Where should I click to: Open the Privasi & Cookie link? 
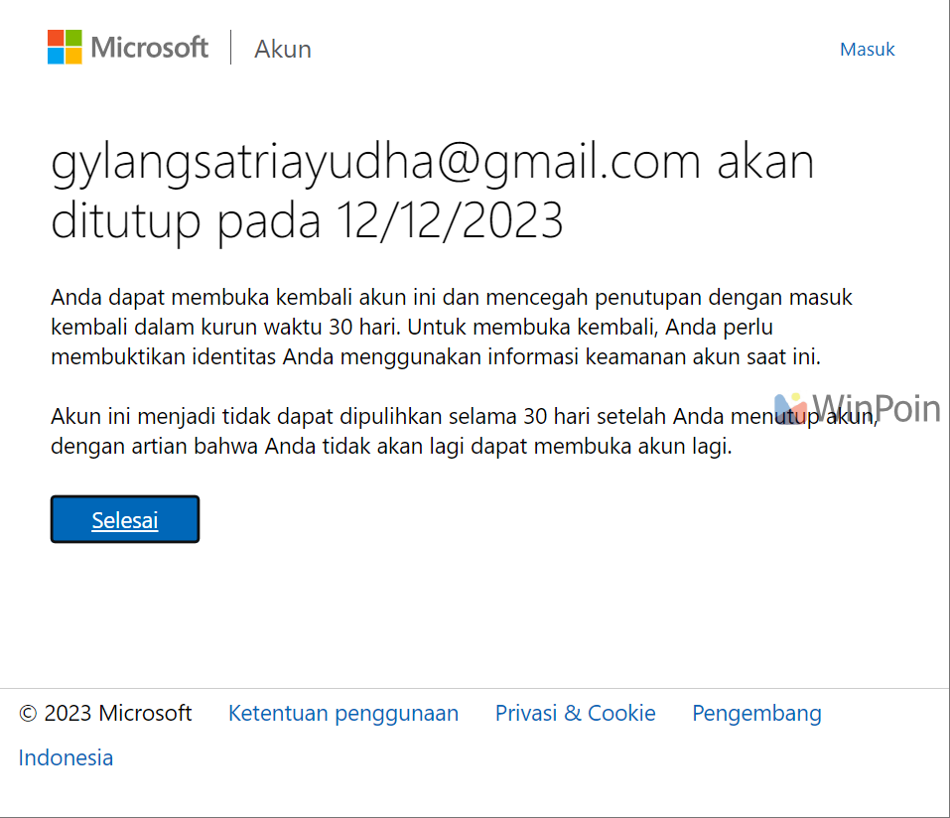pos(575,713)
